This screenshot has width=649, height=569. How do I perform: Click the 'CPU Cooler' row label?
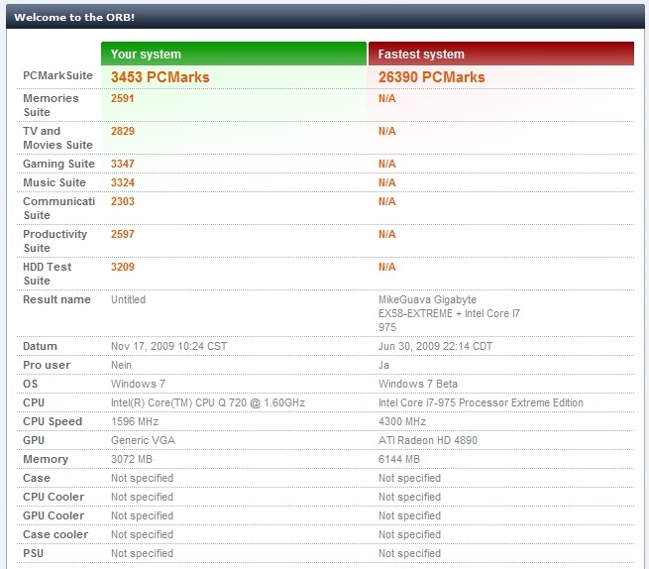[x=54, y=497]
